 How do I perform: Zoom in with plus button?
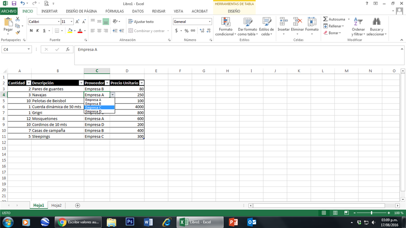(x=389, y=213)
